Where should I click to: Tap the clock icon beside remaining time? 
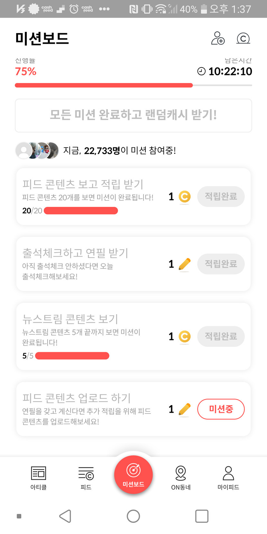click(201, 71)
